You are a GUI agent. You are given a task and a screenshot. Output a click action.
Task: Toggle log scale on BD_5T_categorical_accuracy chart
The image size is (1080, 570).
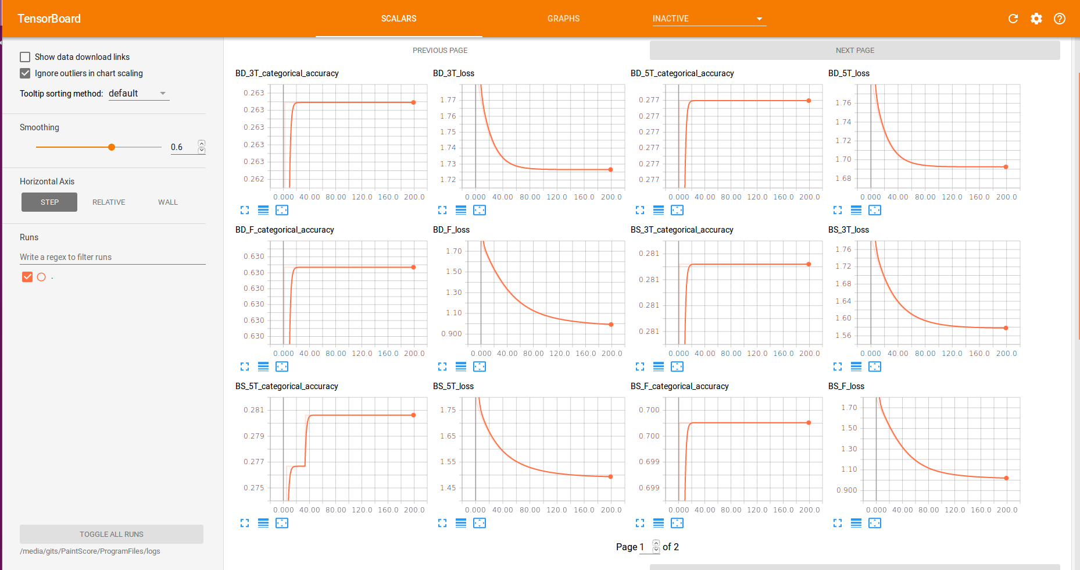click(659, 210)
